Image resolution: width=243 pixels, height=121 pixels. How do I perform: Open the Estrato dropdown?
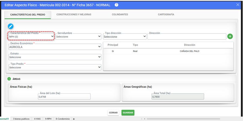pos(55,57)
